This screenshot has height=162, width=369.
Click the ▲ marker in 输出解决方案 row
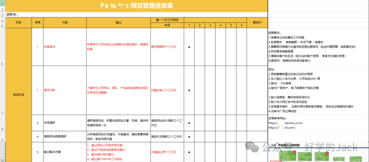(x=189, y=152)
